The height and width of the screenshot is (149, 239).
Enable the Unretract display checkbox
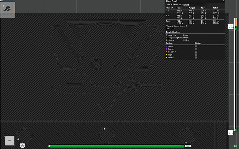pos(196,52)
